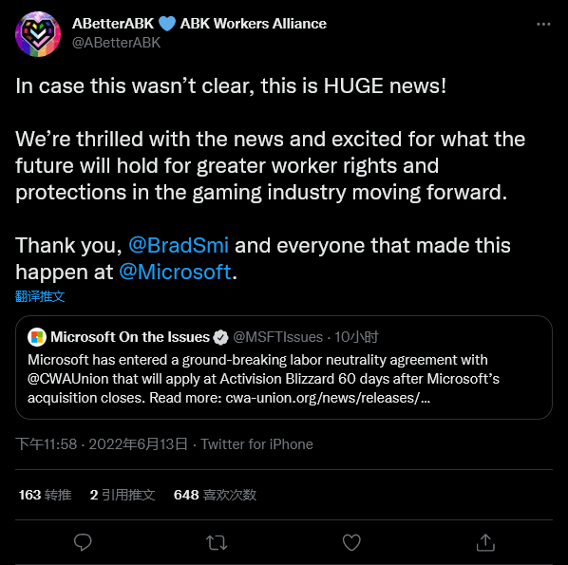Screen dimensions: 568x565
Task: Click the Microsoft On the Issues logo
Action: pos(37,337)
